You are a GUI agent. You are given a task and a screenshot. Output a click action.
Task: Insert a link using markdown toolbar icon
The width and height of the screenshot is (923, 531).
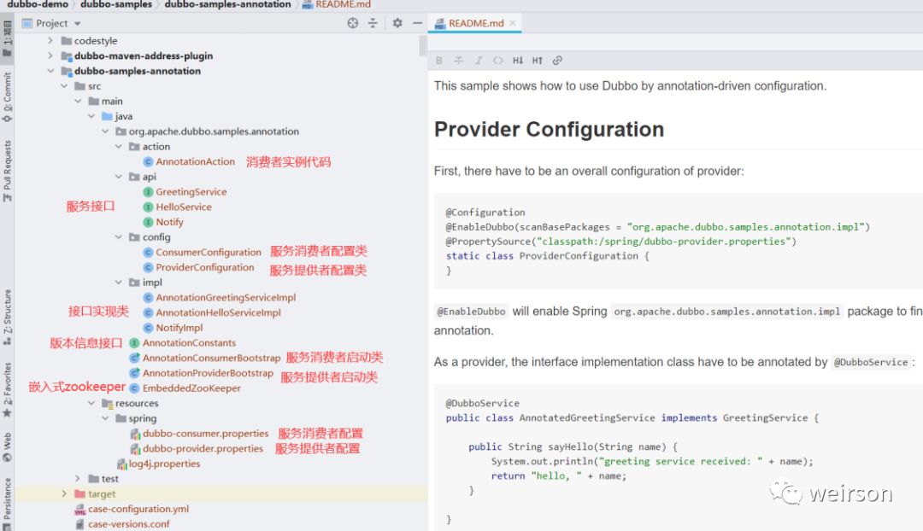(x=557, y=61)
